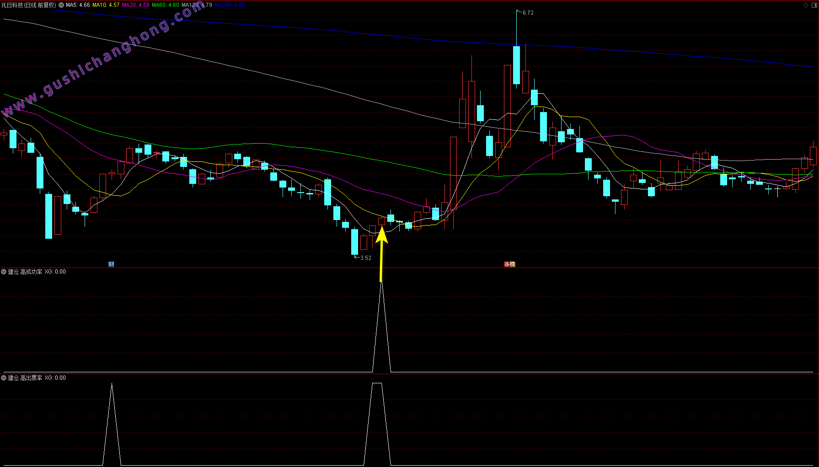Click the 3.52 low price label
Image resolution: width=819 pixels, height=467 pixels.
pyautogui.click(x=366, y=258)
